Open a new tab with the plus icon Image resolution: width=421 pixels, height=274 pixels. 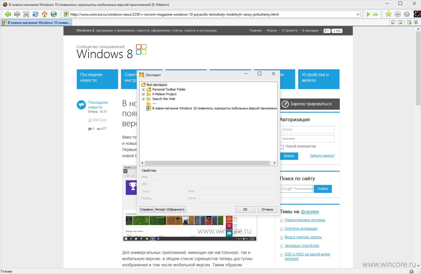point(409,22)
